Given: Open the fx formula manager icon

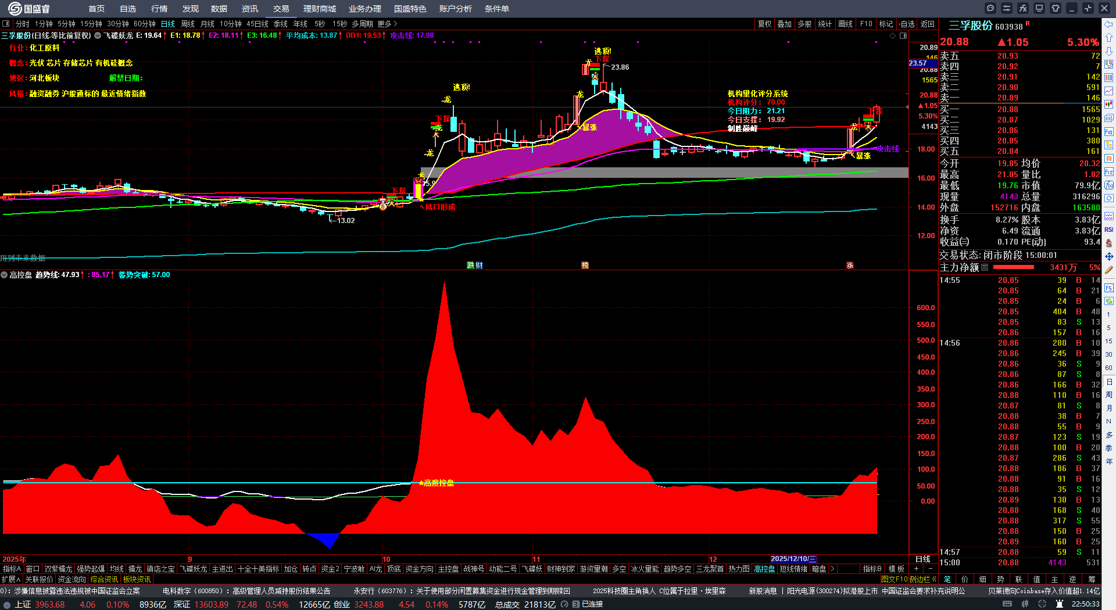Looking at the screenshot, I should coord(1023,8).
